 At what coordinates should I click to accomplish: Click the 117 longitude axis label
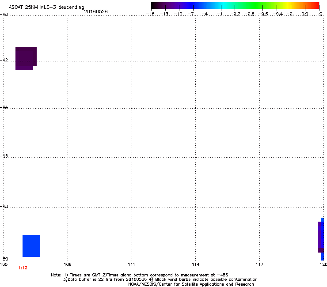[259, 264]
